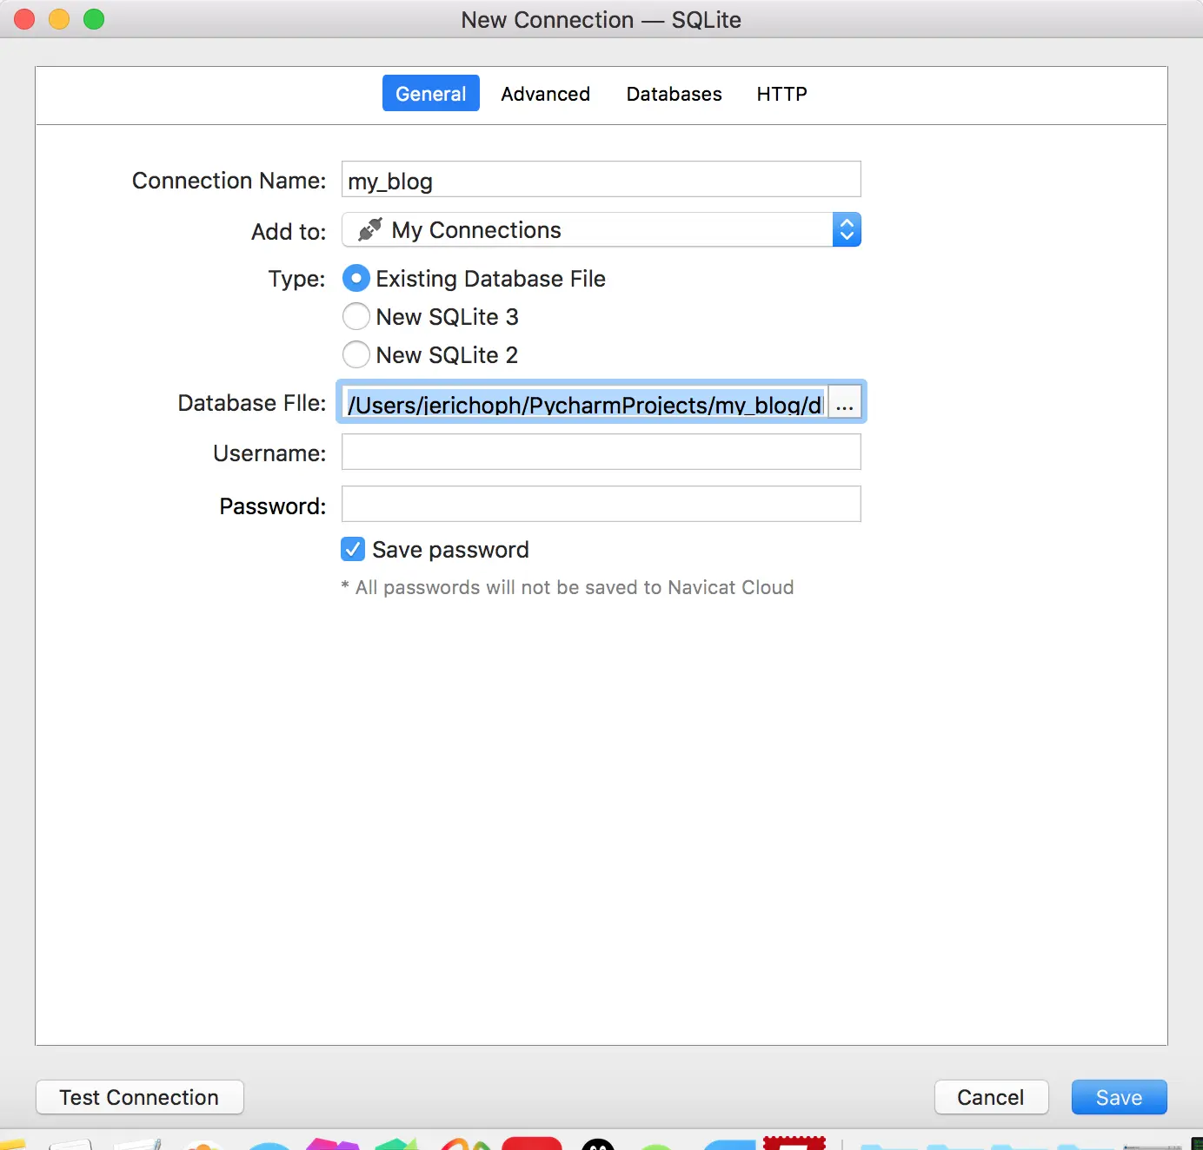Save the new SQLite connection

[1120, 1097]
